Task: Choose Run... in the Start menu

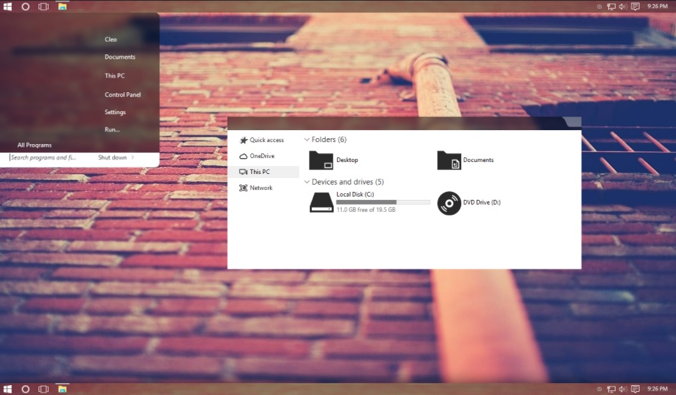Action: (112, 129)
